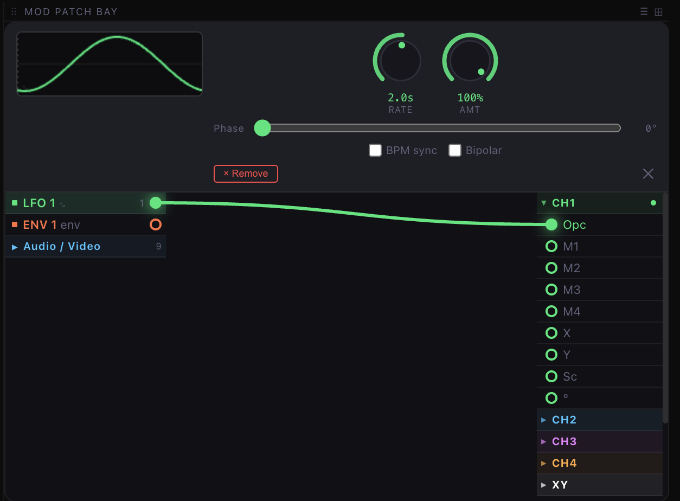
Task: Collapse the CH1 group
Action: [x=544, y=203]
